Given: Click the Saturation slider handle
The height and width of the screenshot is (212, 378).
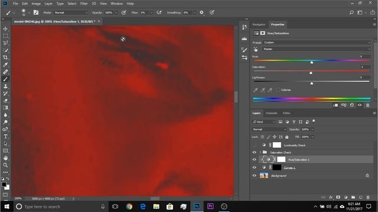Looking at the screenshot, I should [x=311, y=73].
